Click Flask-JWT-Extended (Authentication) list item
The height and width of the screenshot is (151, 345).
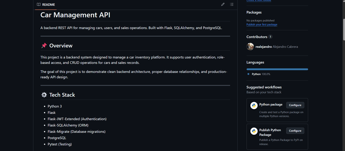click(x=77, y=119)
